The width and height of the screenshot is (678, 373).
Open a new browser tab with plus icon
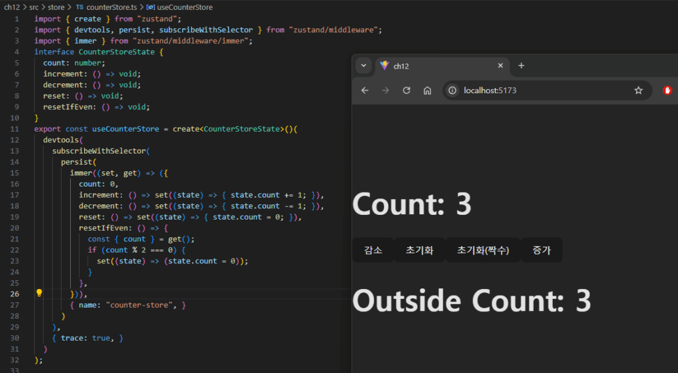pyautogui.click(x=521, y=65)
